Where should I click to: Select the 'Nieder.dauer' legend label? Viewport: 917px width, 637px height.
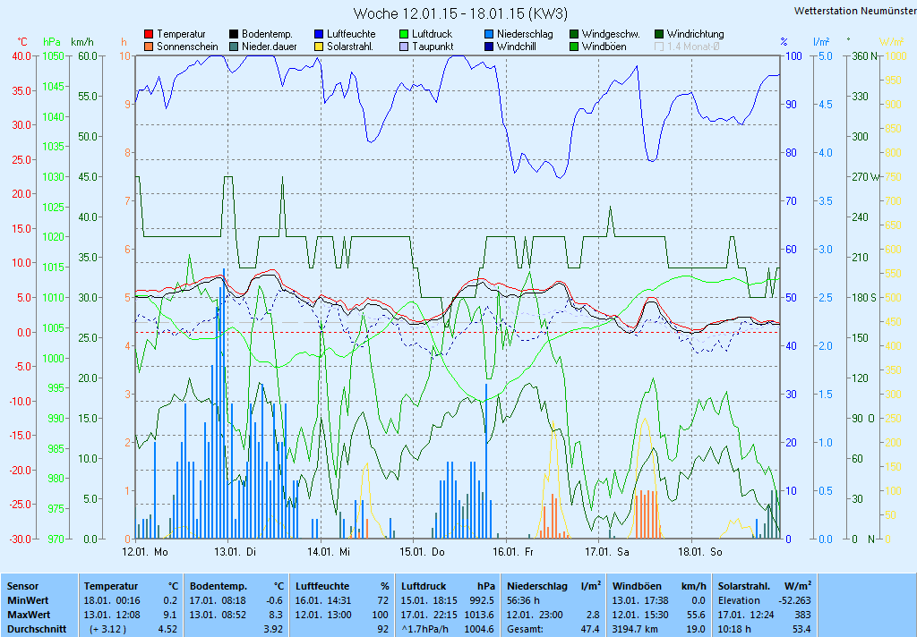click(x=269, y=47)
